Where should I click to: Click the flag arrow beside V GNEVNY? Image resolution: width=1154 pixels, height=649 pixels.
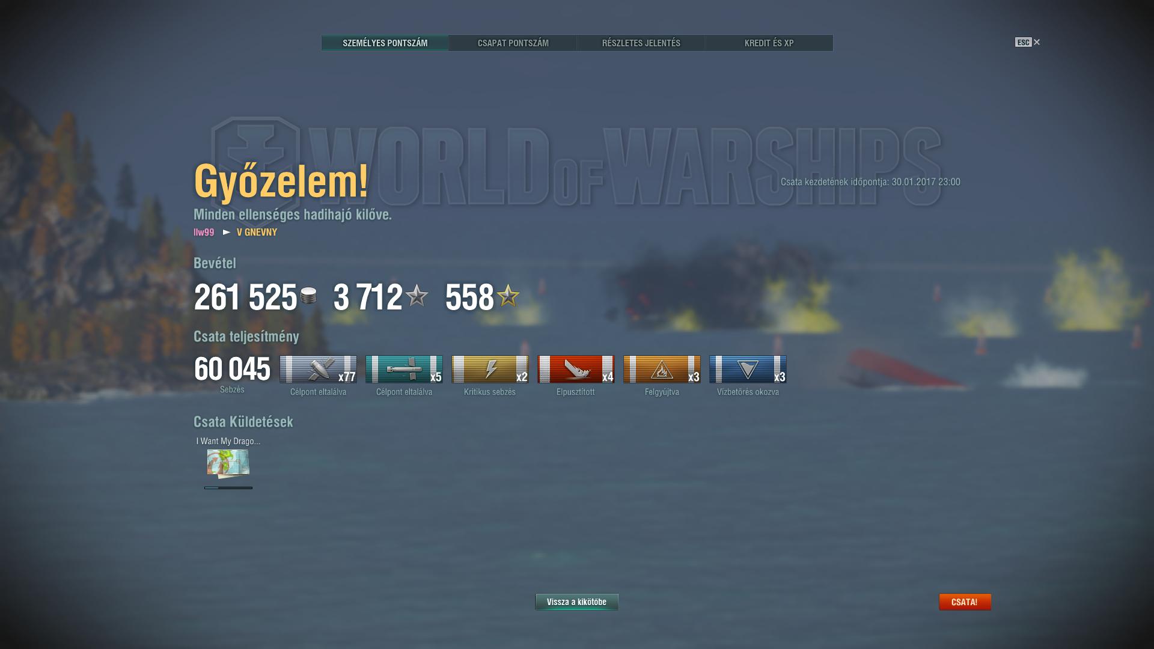tap(227, 232)
